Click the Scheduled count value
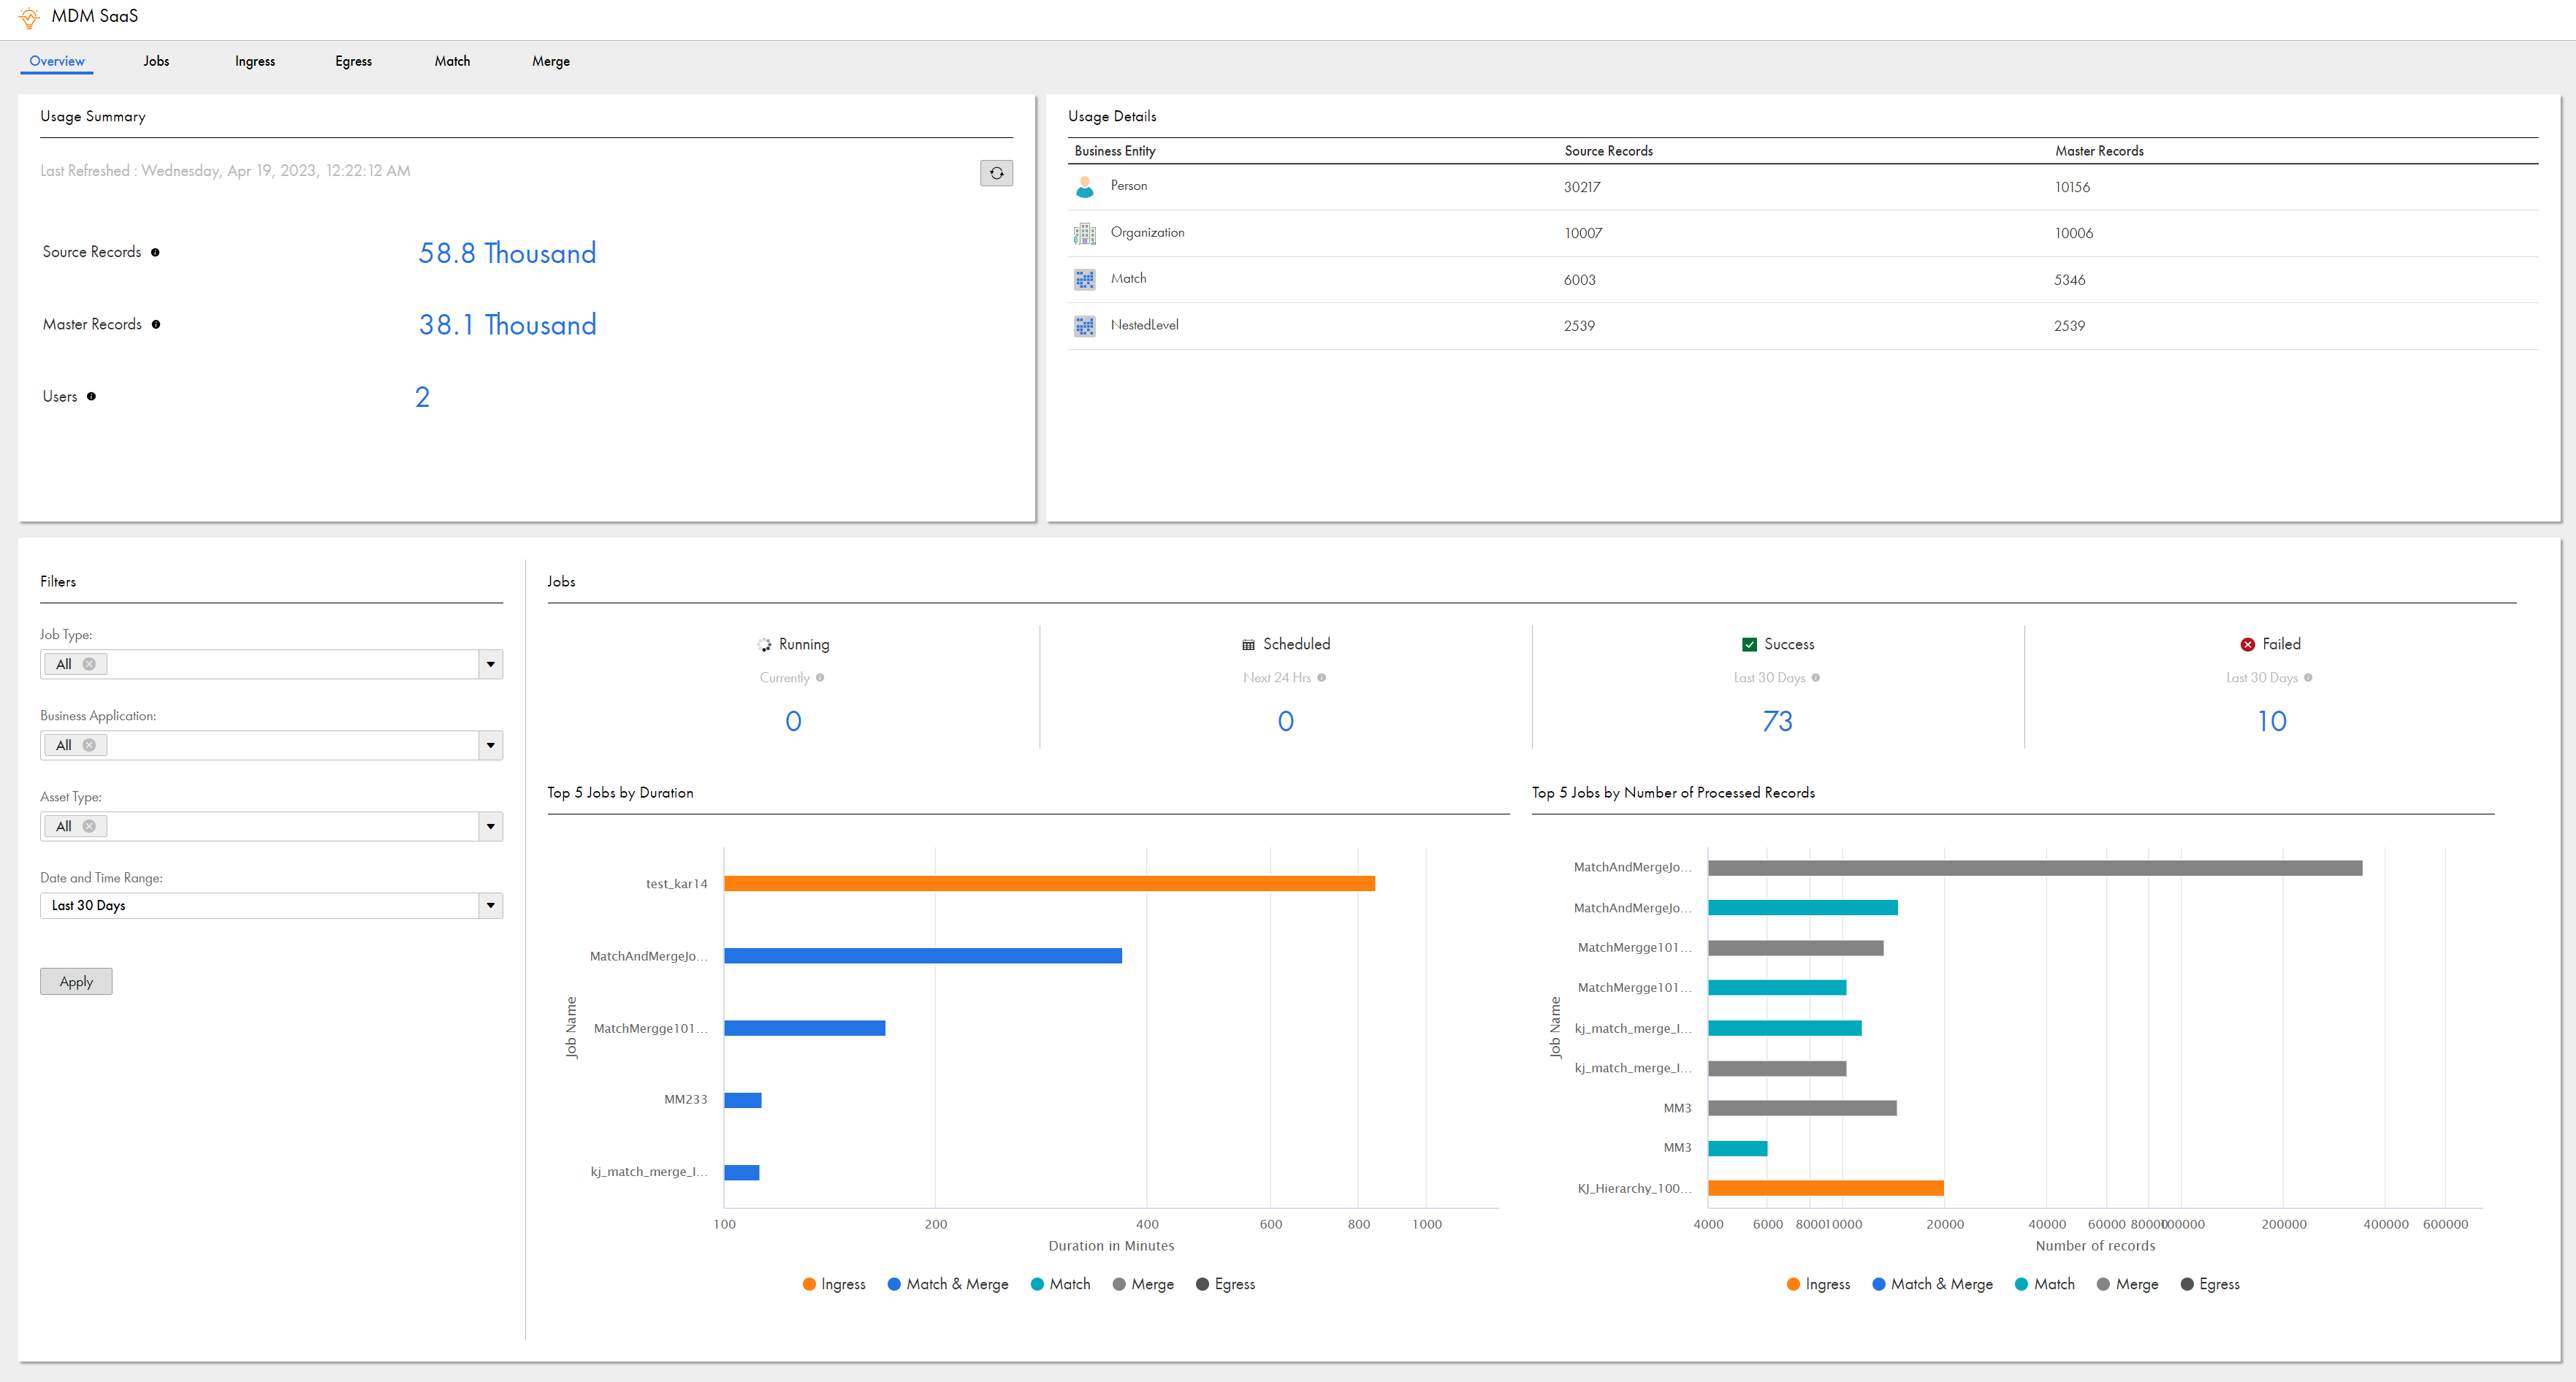Image resolution: width=2576 pixels, height=1382 pixels. [1285, 721]
